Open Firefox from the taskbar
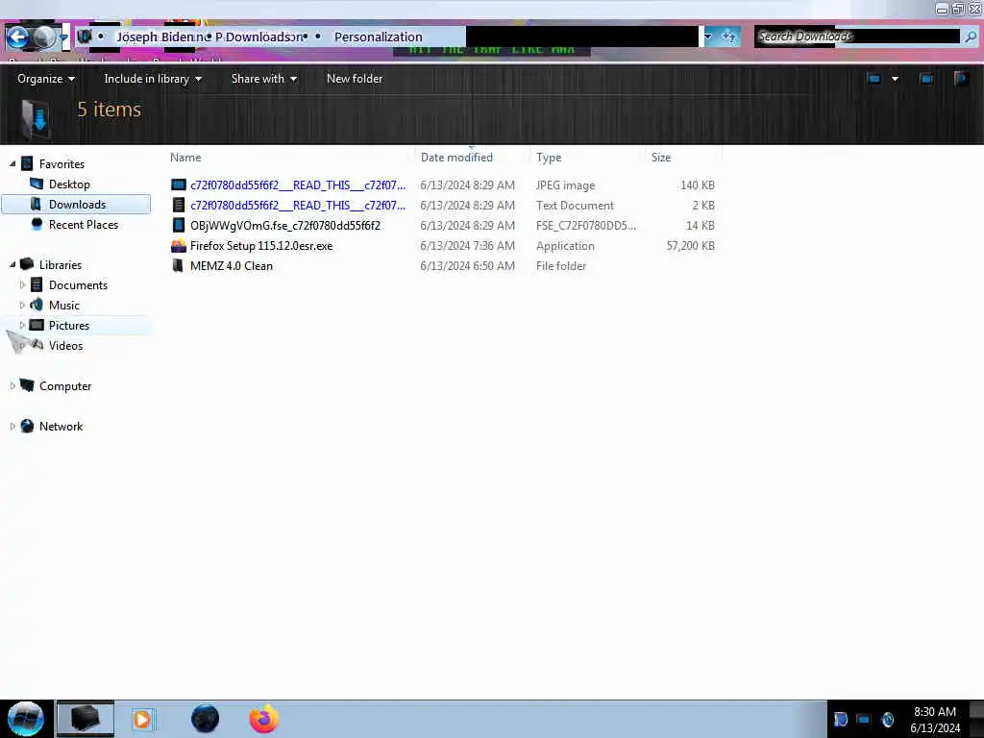 pos(264,719)
